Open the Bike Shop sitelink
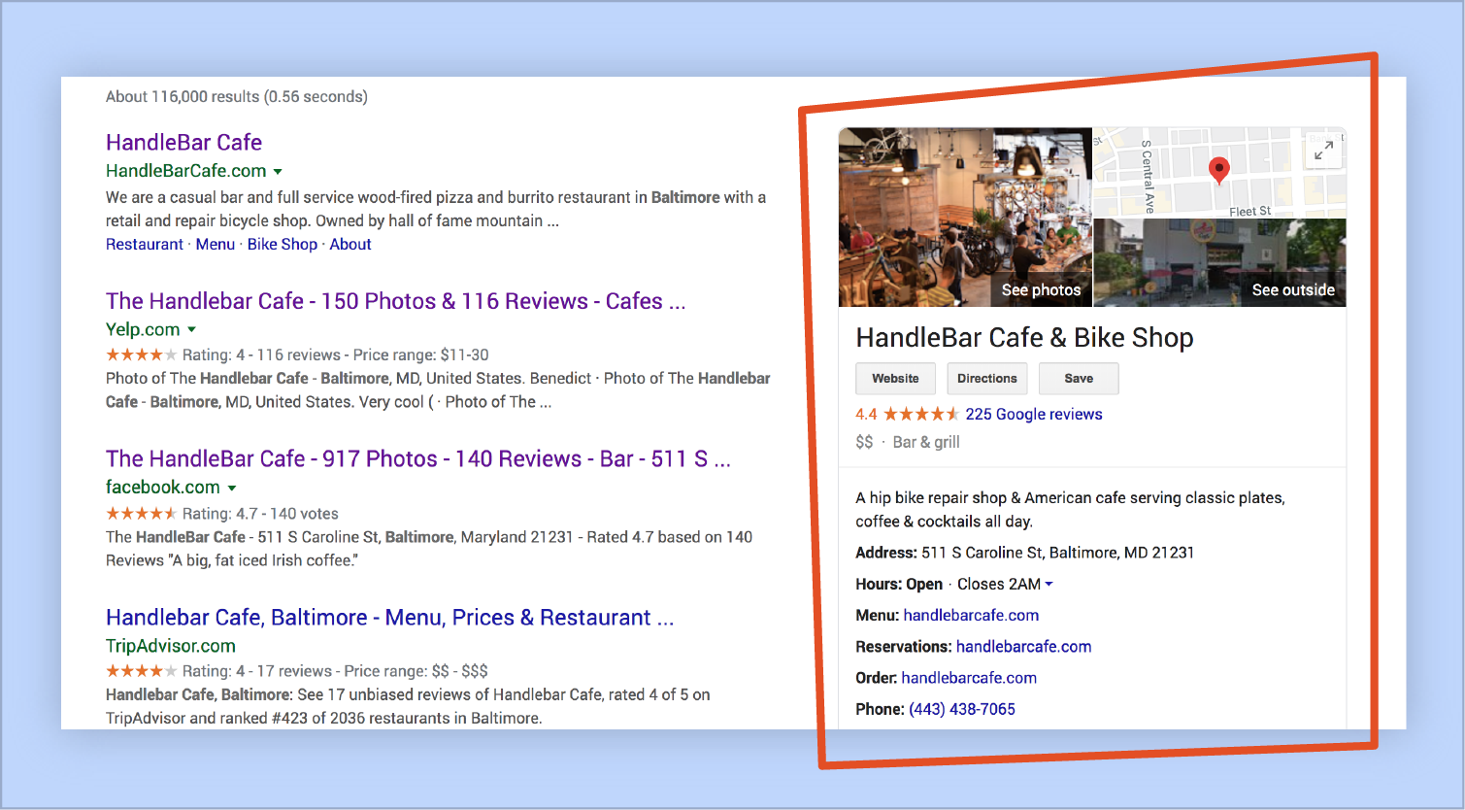Screen dimensions: 1465x810 point(283,245)
